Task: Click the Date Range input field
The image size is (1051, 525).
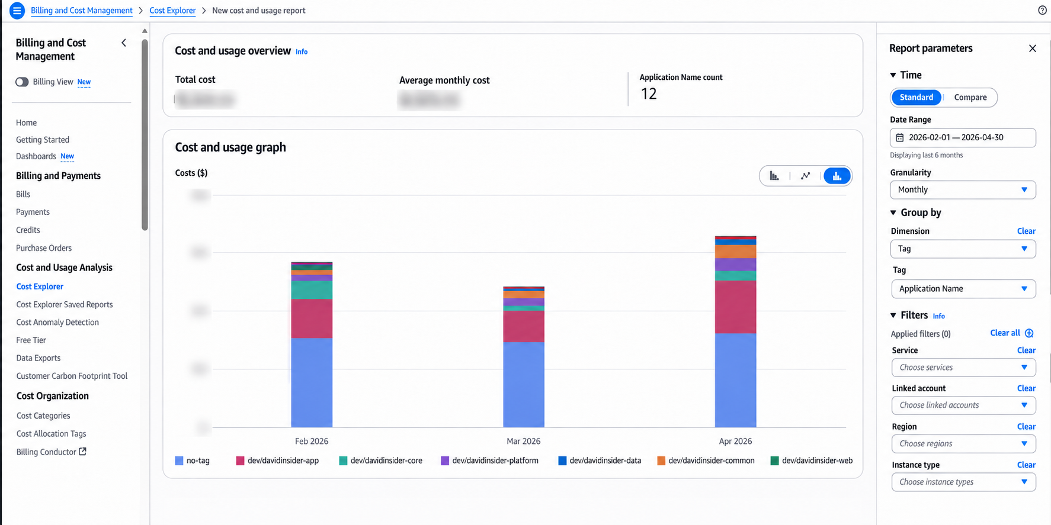Action: coord(963,138)
